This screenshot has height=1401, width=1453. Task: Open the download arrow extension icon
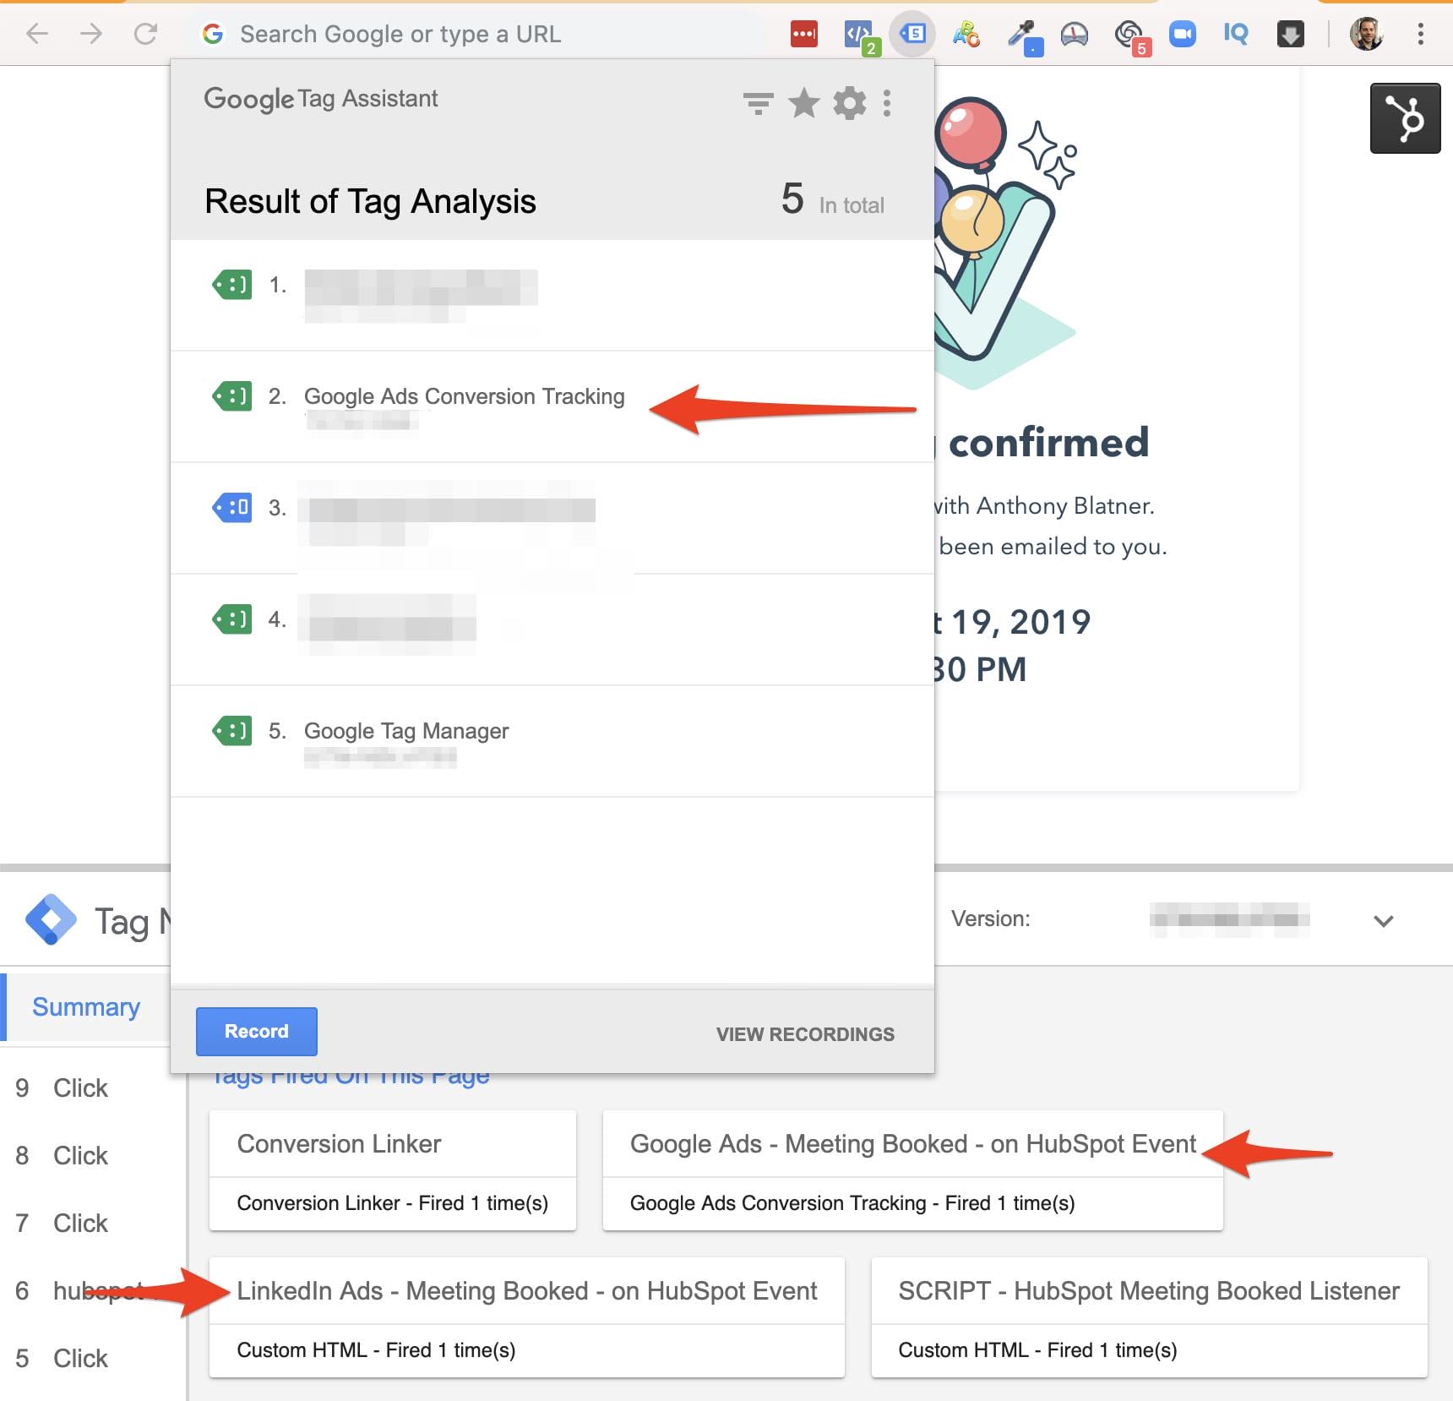coord(1290,34)
